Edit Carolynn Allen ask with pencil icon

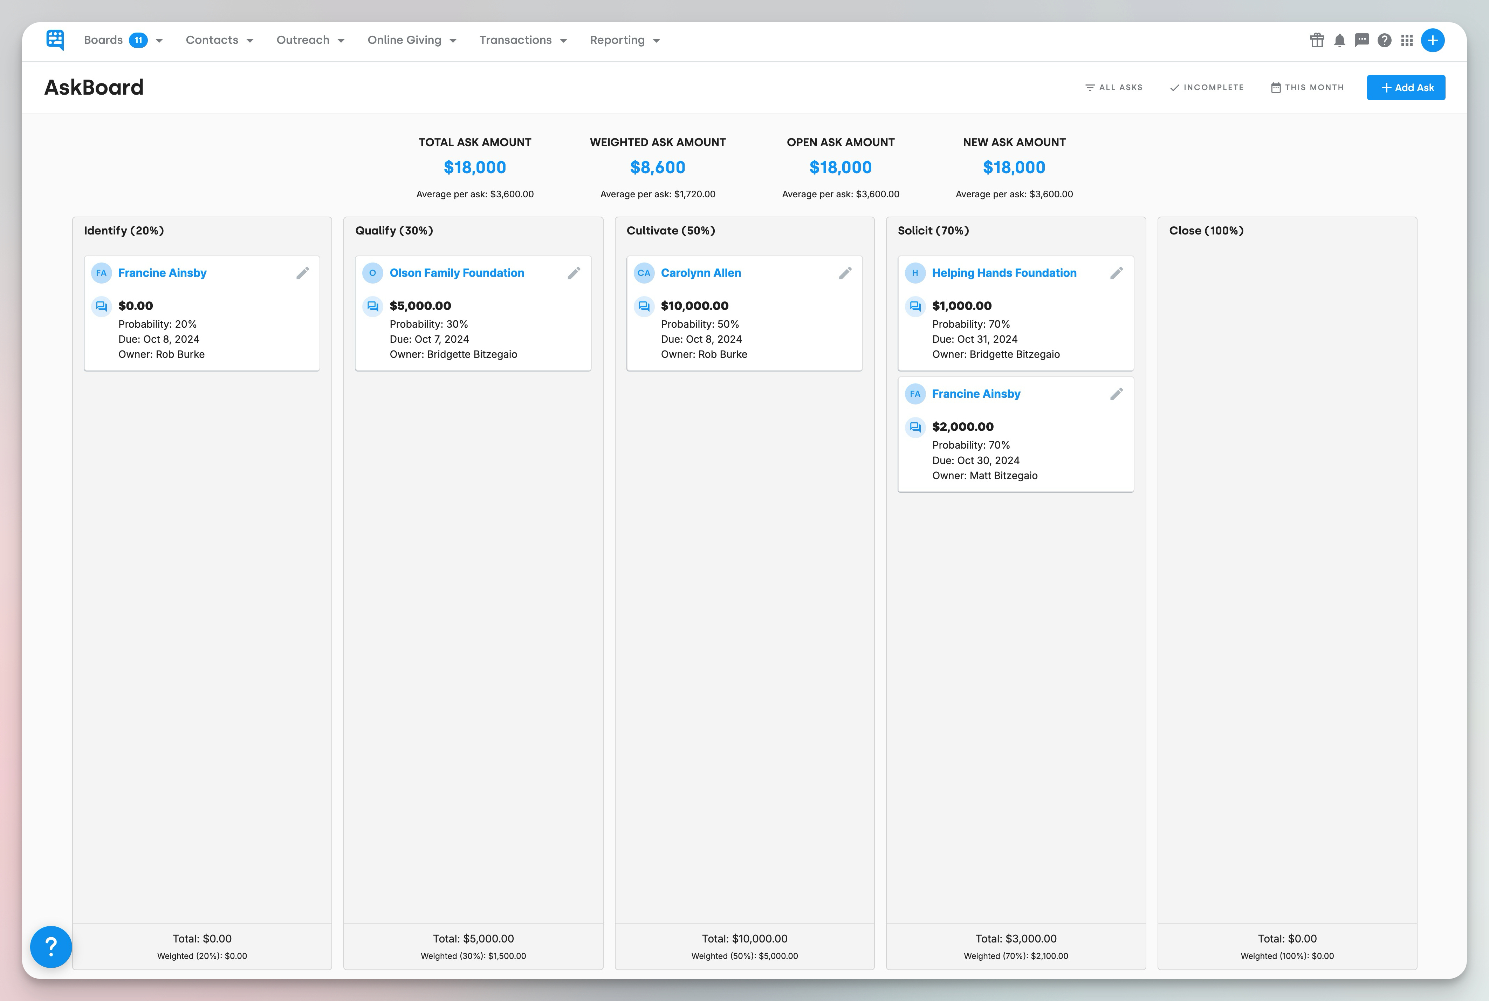tap(845, 273)
